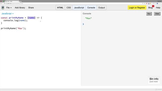Click the browser reload icon

[5, 4]
